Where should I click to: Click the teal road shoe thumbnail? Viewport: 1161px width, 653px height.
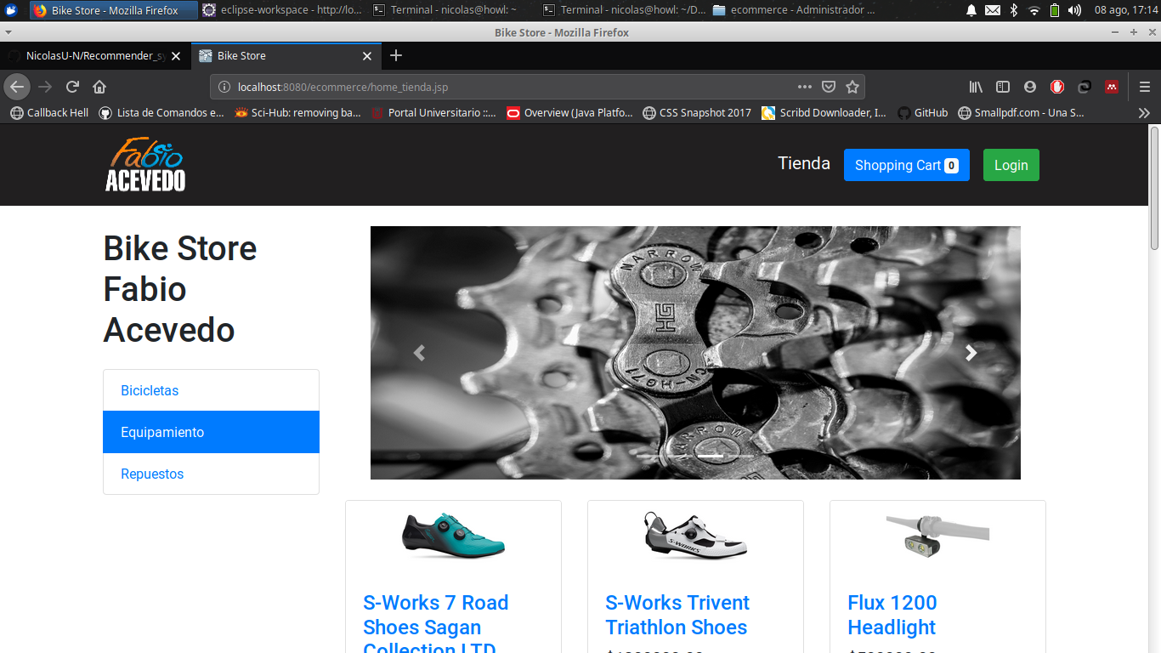(x=453, y=536)
